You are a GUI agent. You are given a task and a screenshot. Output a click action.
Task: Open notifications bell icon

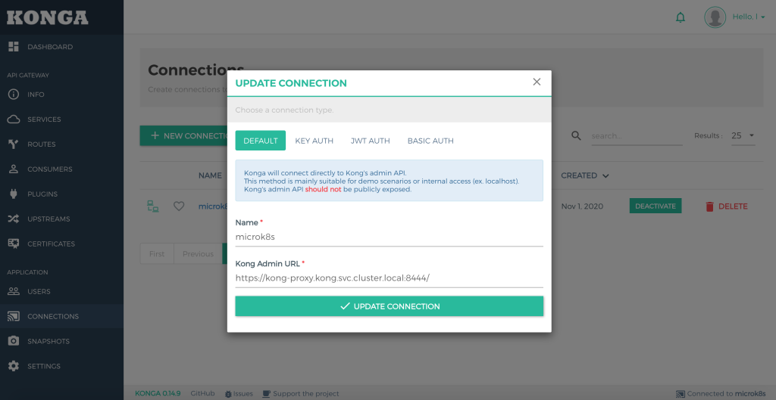(681, 17)
